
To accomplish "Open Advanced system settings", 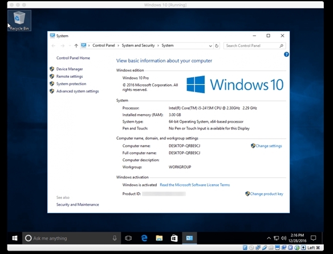I will (x=78, y=91).
